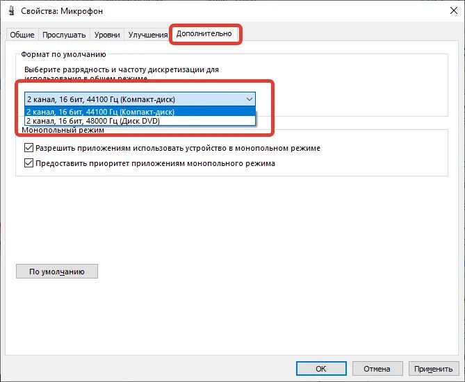
Task: Click the По умолчанию button
Action: click(57, 271)
